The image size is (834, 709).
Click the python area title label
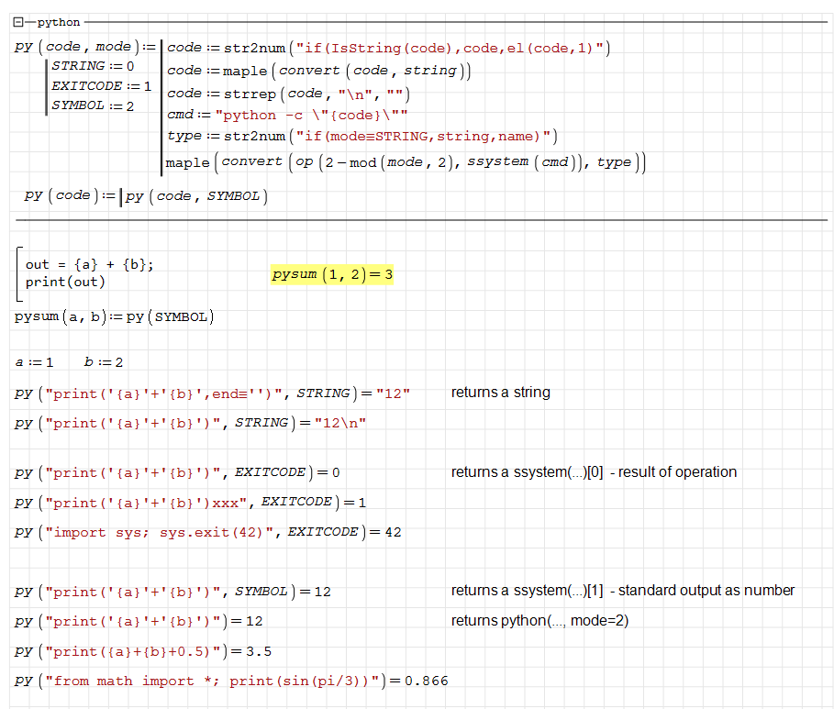coord(59,22)
